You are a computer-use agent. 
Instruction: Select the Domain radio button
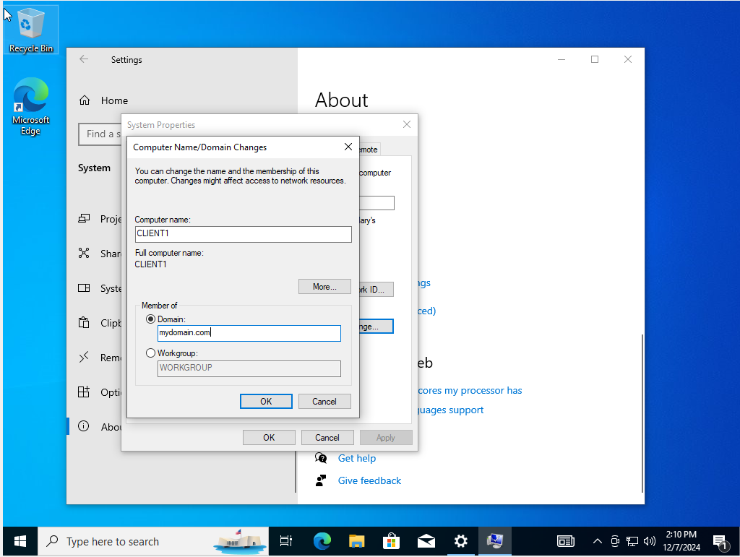(x=150, y=319)
